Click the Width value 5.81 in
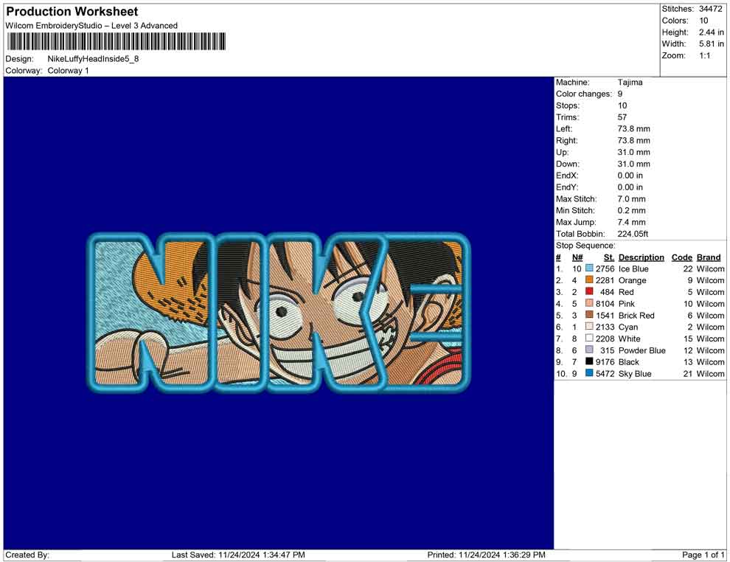Image resolution: width=730 pixels, height=562 pixels. [711, 44]
